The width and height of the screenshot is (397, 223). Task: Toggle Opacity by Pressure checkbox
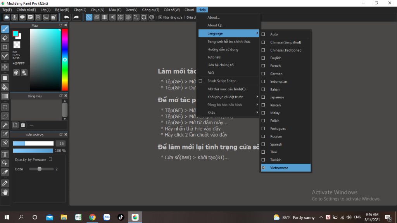[x=50, y=159]
